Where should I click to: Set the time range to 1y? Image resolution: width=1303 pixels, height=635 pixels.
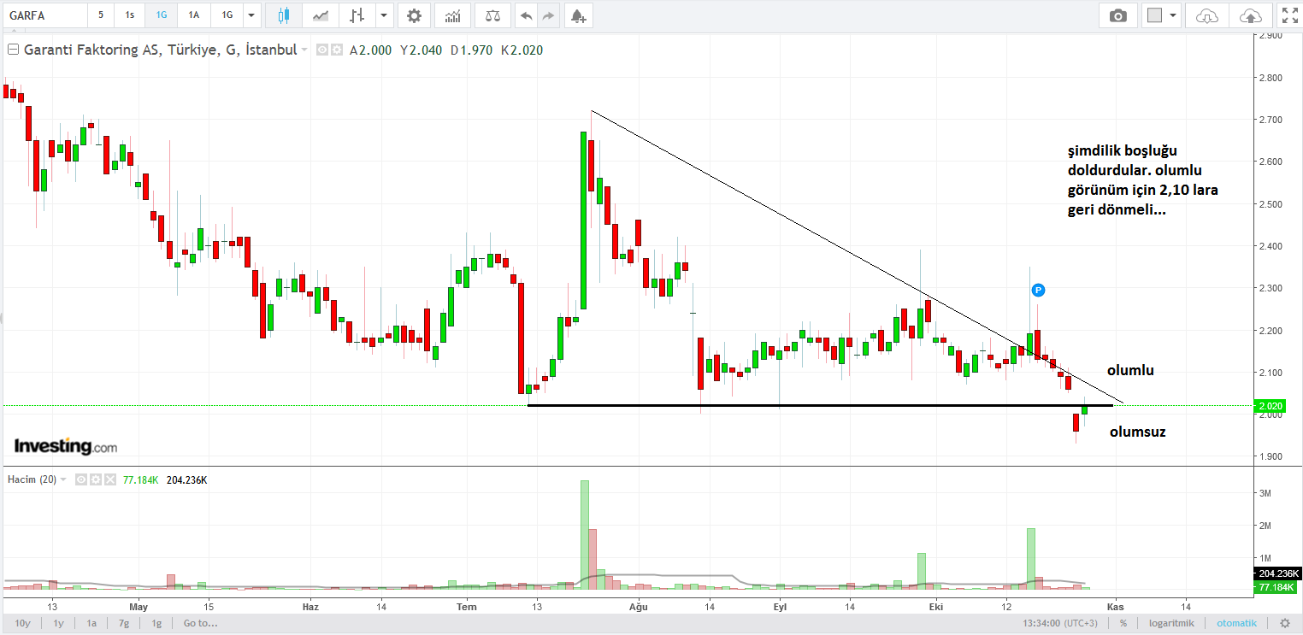click(58, 623)
